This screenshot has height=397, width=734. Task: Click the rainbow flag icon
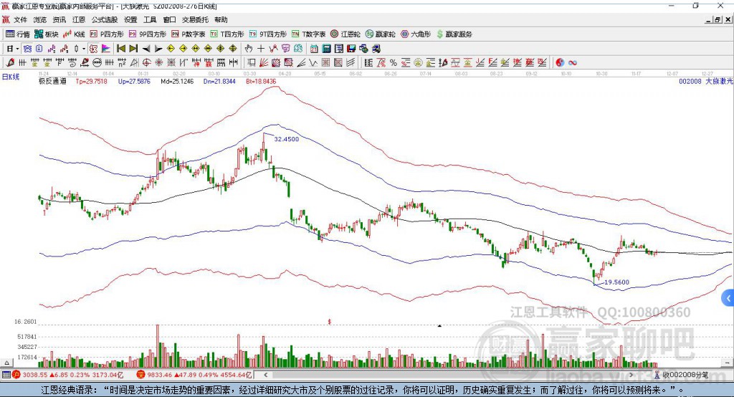pos(106,48)
